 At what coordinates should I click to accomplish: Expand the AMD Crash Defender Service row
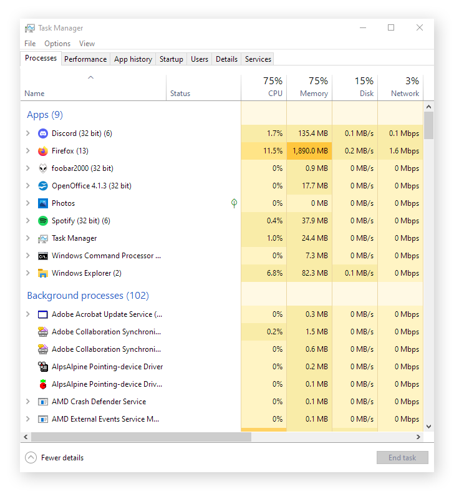pos(27,402)
